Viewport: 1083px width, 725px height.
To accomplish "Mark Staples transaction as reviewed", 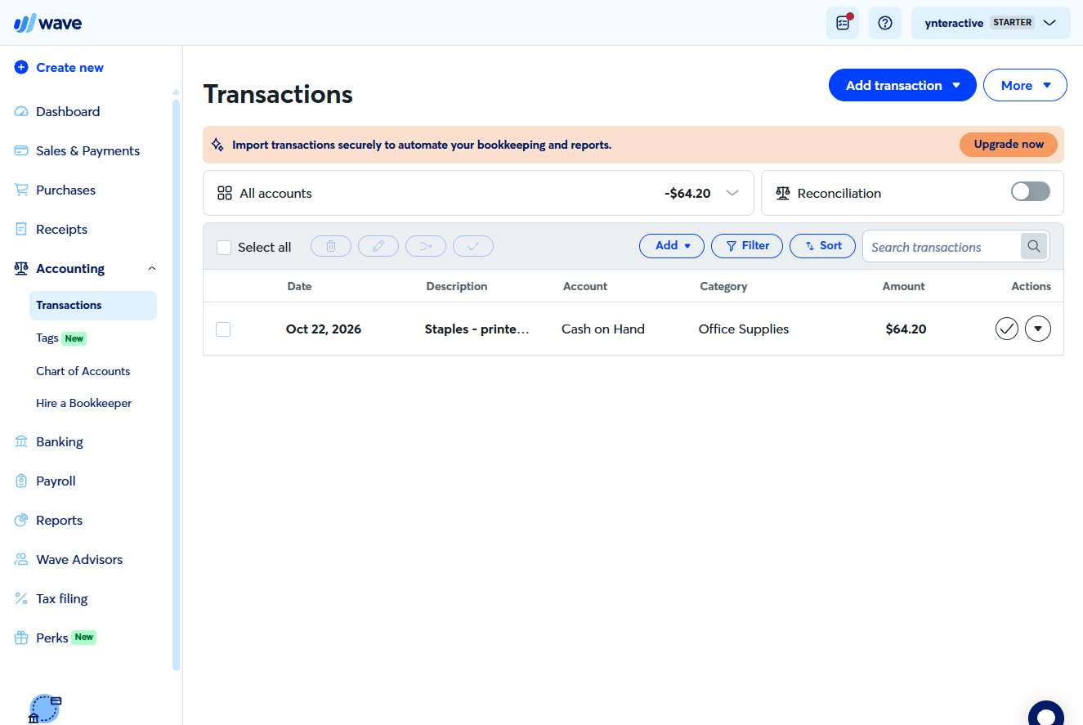I will [x=1007, y=329].
